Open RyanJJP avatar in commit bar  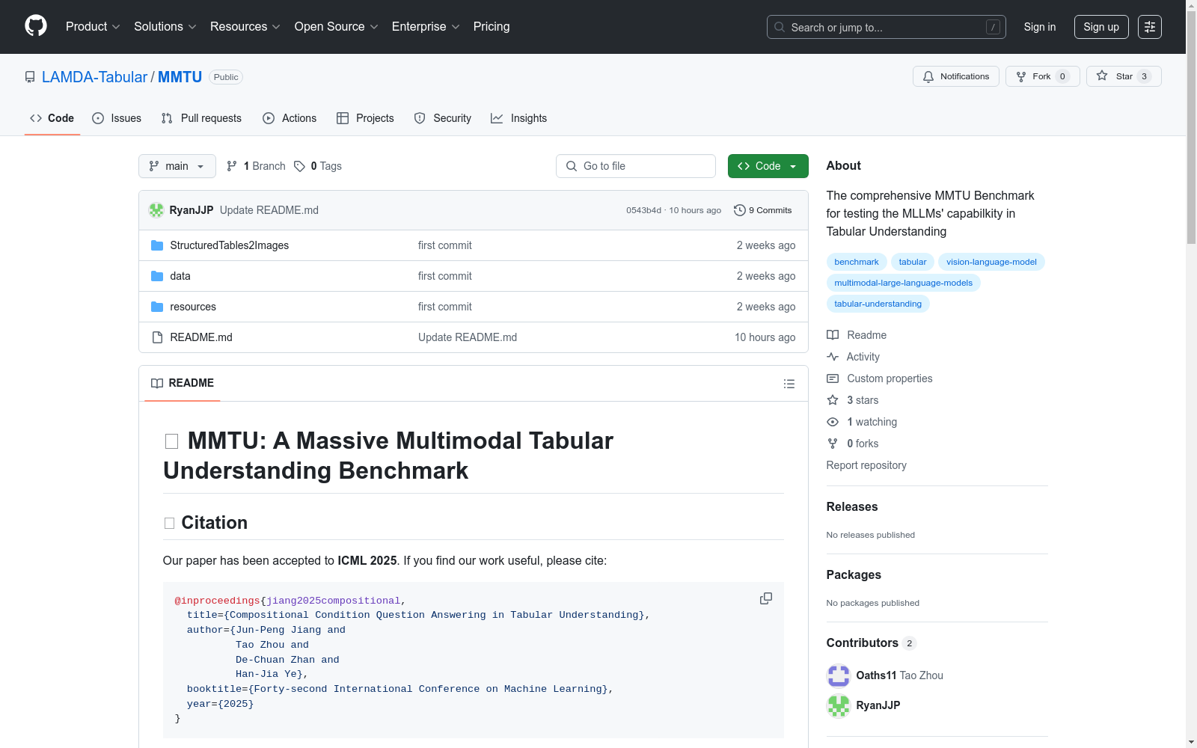click(156, 210)
